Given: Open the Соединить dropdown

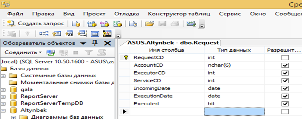Looking at the screenshot, I should pos(23,52).
